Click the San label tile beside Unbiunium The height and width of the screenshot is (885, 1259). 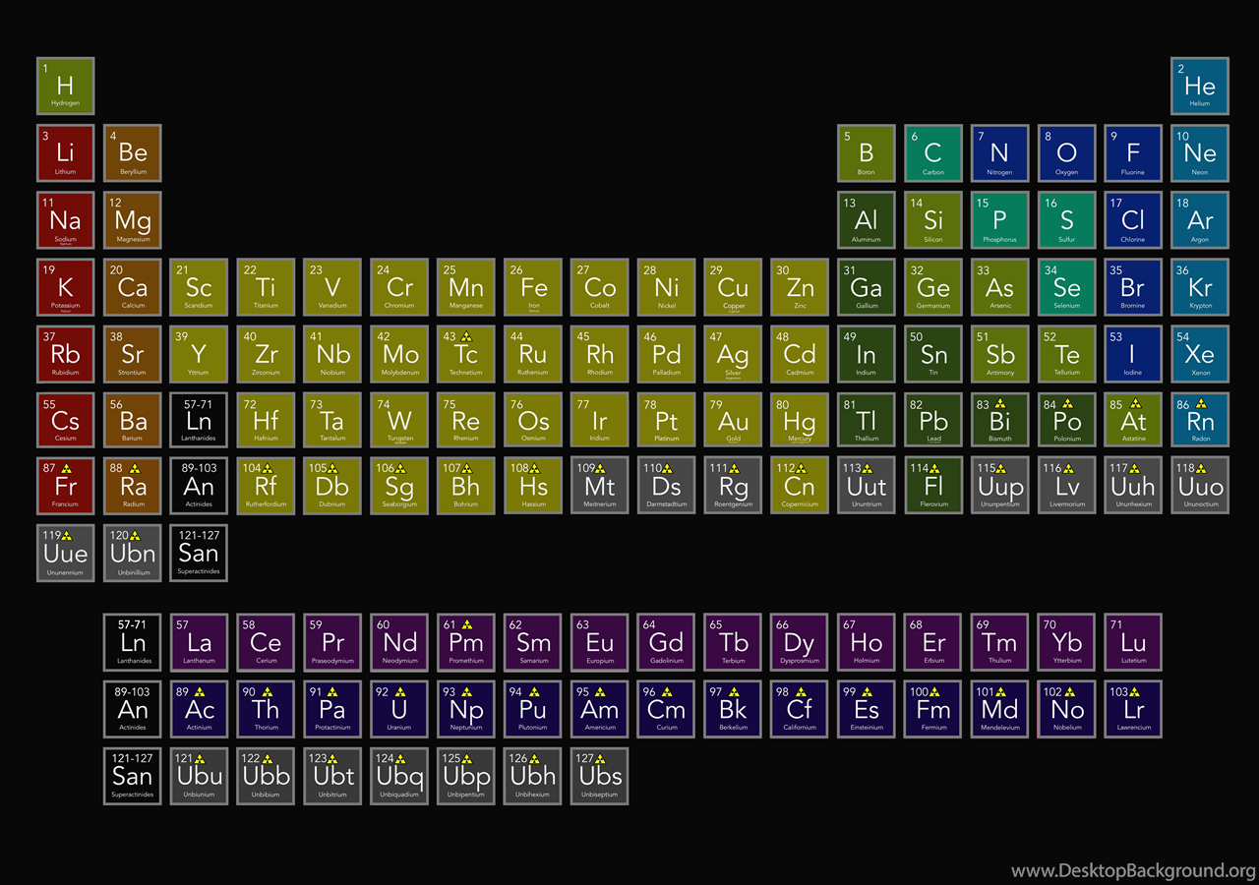point(132,776)
